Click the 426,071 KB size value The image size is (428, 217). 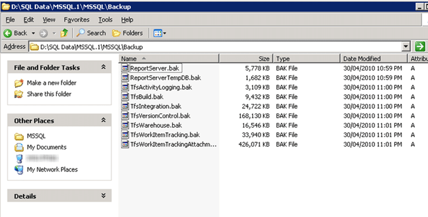254,144
